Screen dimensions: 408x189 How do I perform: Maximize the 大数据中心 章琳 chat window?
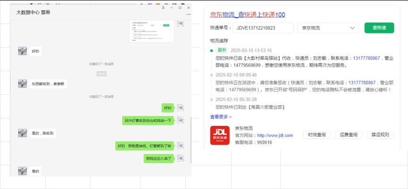click(x=180, y=8)
